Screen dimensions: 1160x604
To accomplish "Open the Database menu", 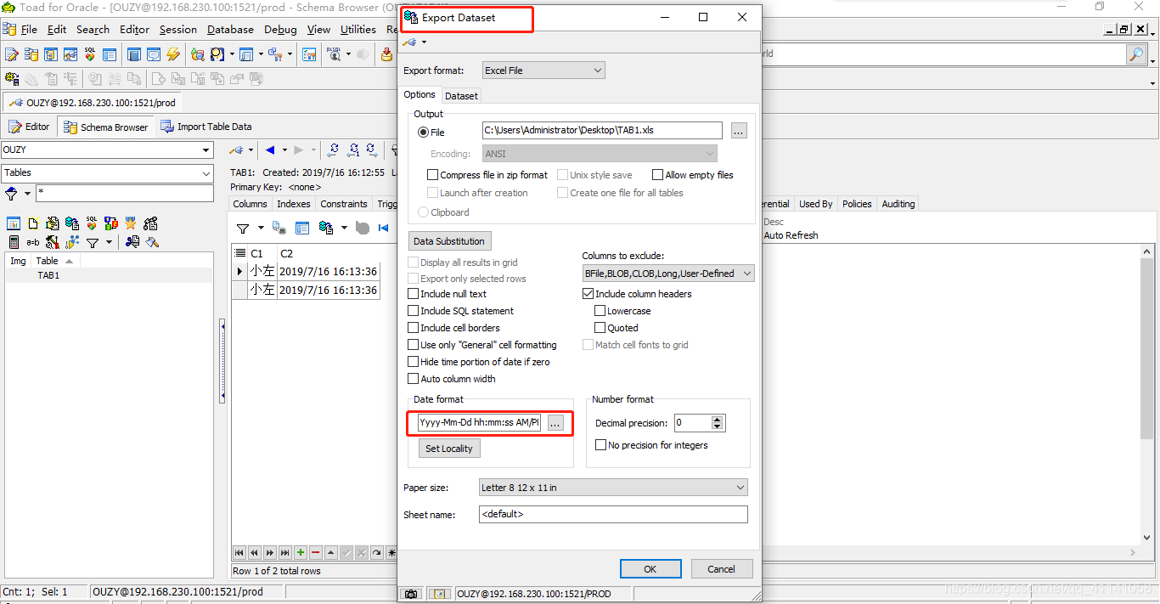I will [230, 29].
